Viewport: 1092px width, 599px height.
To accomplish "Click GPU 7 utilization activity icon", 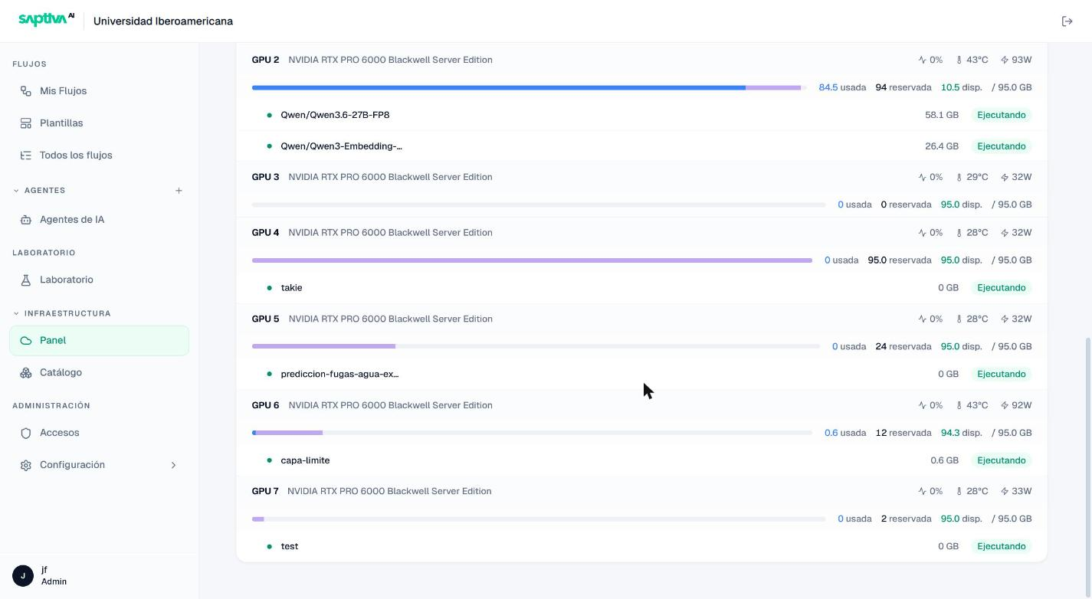I will tap(923, 492).
